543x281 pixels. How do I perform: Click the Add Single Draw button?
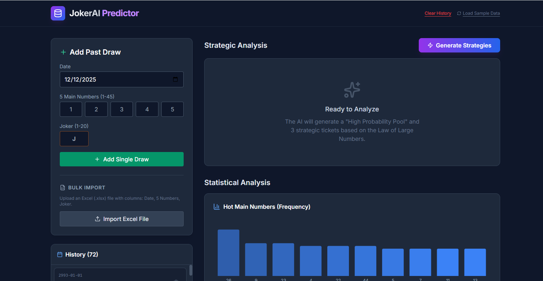pos(121,159)
